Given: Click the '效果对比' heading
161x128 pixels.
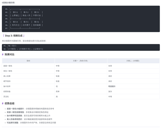Looking at the screenshot, I should [x=10, y=55].
